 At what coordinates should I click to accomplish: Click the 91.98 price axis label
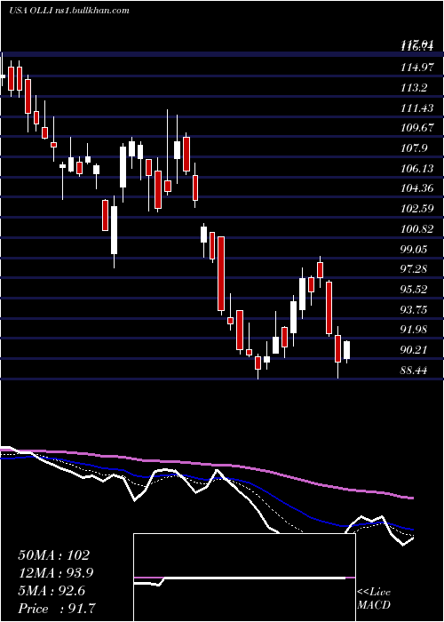[x=414, y=330]
